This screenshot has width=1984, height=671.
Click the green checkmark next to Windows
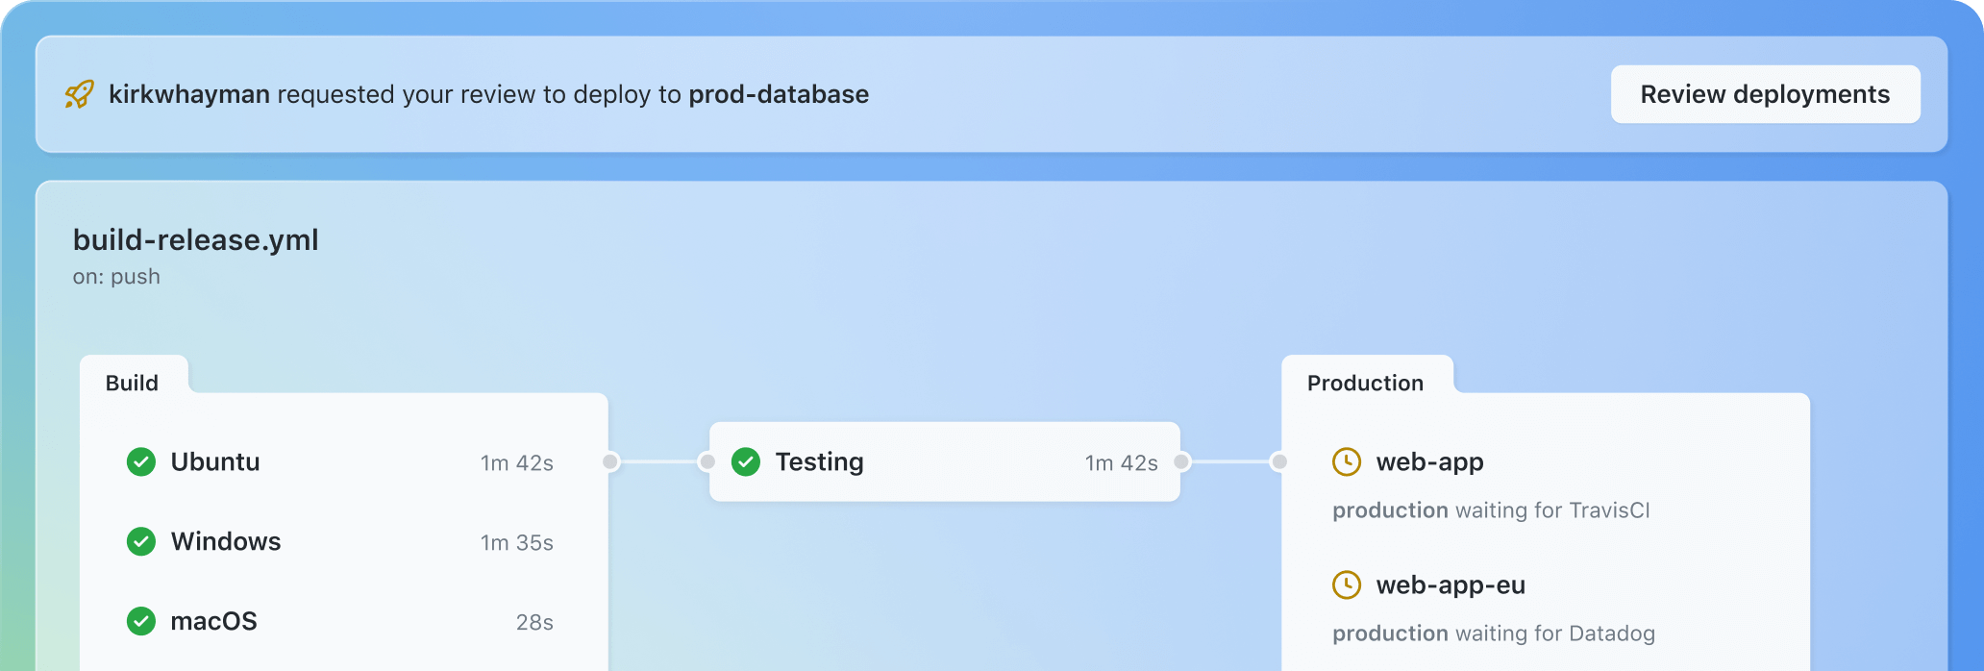[140, 541]
